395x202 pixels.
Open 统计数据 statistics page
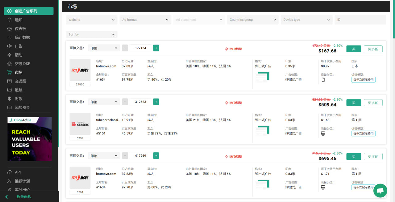coord(22,37)
